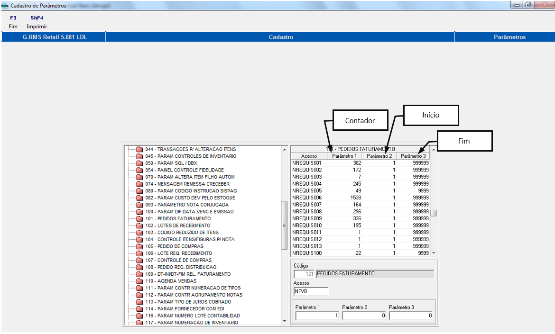555x334 pixels.
Task: Restore the window with the title bar restore button
Action: coord(528,5)
